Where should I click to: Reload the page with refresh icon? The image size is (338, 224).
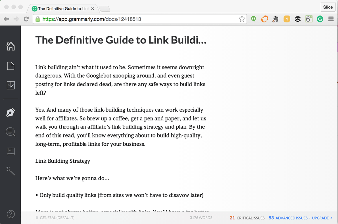tap(26, 19)
